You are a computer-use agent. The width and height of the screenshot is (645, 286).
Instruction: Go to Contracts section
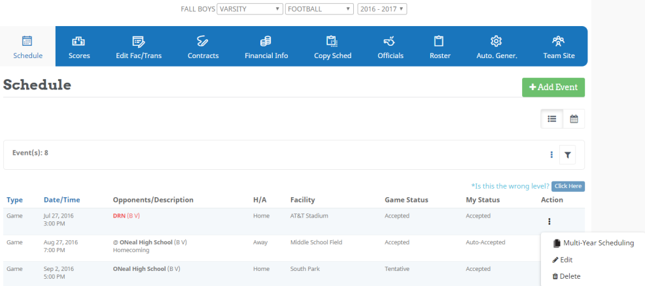tap(203, 46)
